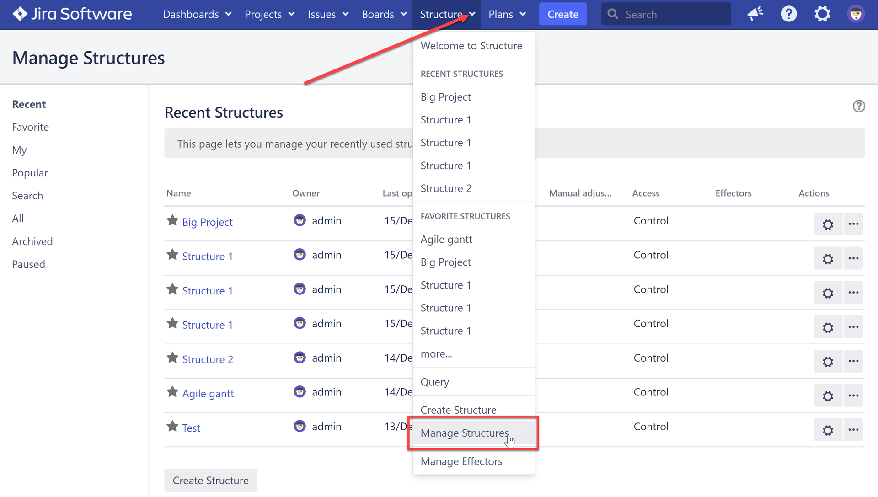Open Jira administration gear in header
Screen dimensions: 878x497
pos(822,14)
